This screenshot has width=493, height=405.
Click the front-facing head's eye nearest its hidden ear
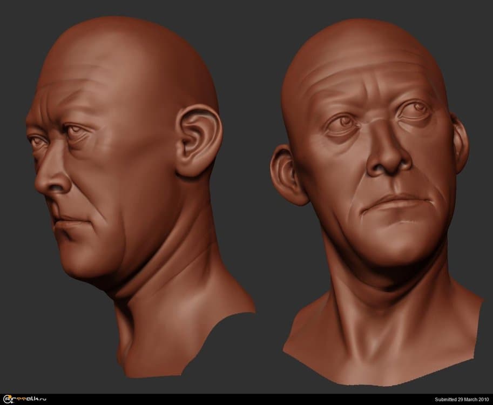[x=414, y=110]
